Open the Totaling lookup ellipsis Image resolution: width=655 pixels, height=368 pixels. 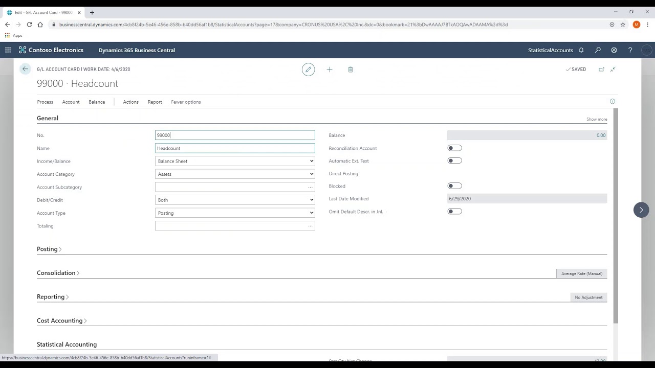(x=310, y=226)
